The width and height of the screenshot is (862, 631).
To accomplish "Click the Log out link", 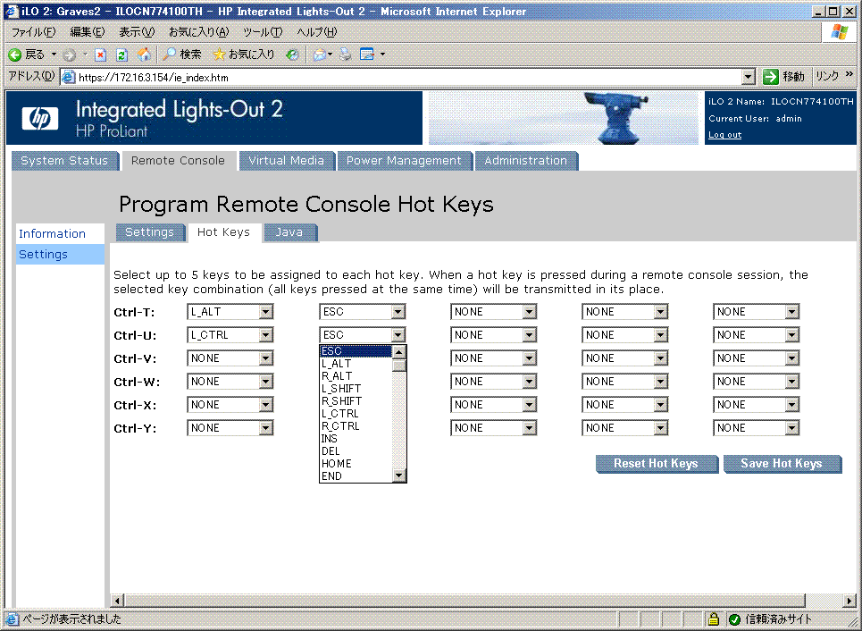I will (x=724, y=135).
